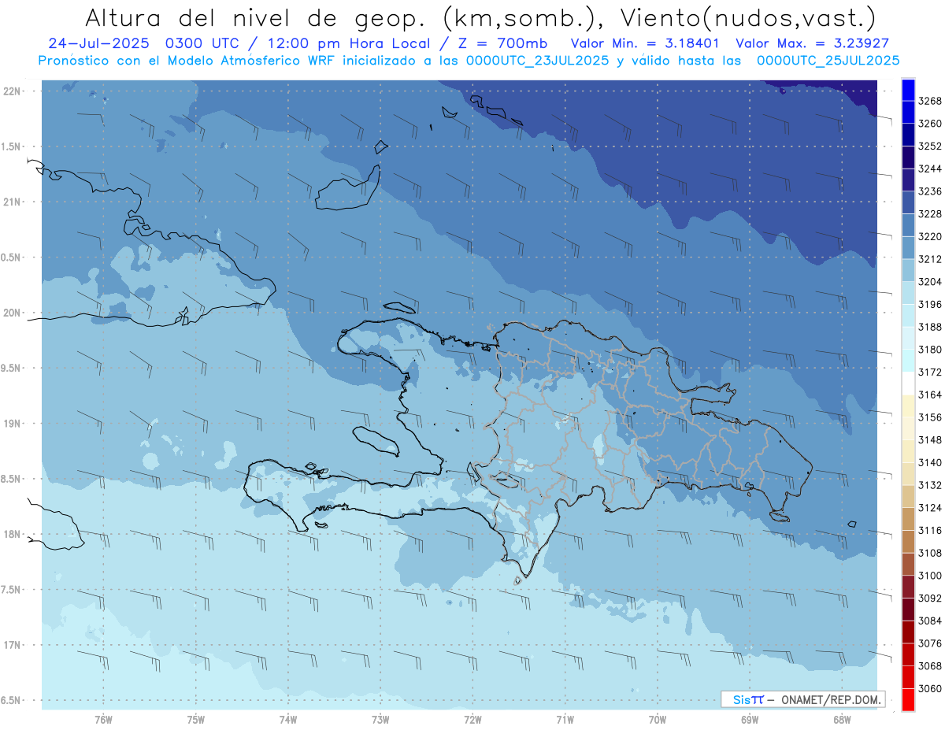Viewport: 945px width, 730px height.
Task: Click the '72W' longitude label
Action: coord(472,720)
